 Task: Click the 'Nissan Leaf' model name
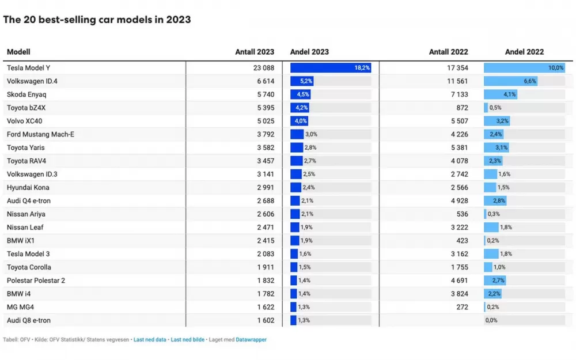click(25, 228)
